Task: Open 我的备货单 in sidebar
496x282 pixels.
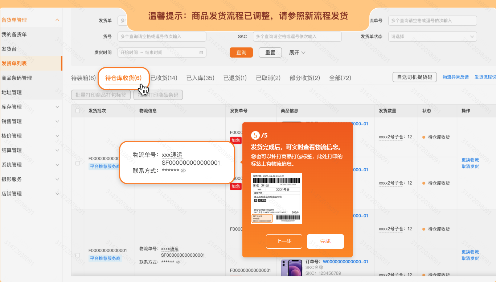Action: 14,34
